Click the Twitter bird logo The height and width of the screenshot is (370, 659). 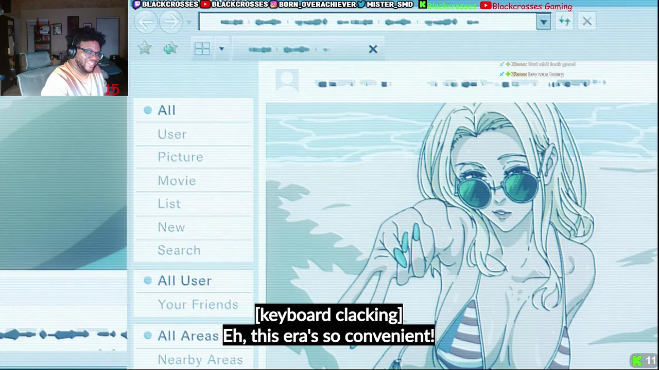click(x=361, y=5)
